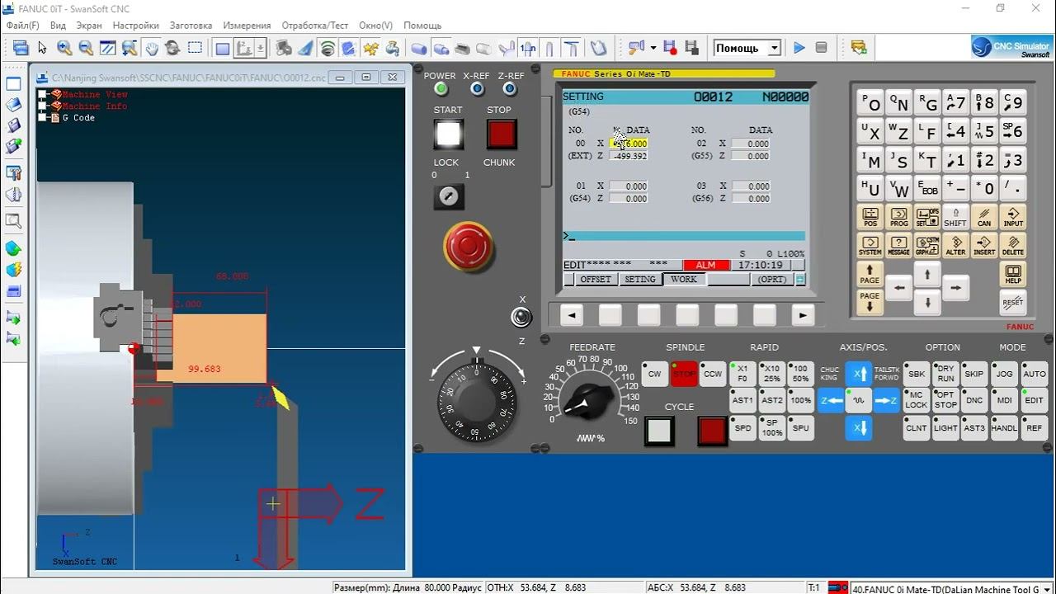Viewport: 1056px width, 594px height.
Task: Expand the G Code tree node
Action: [43, 117]
